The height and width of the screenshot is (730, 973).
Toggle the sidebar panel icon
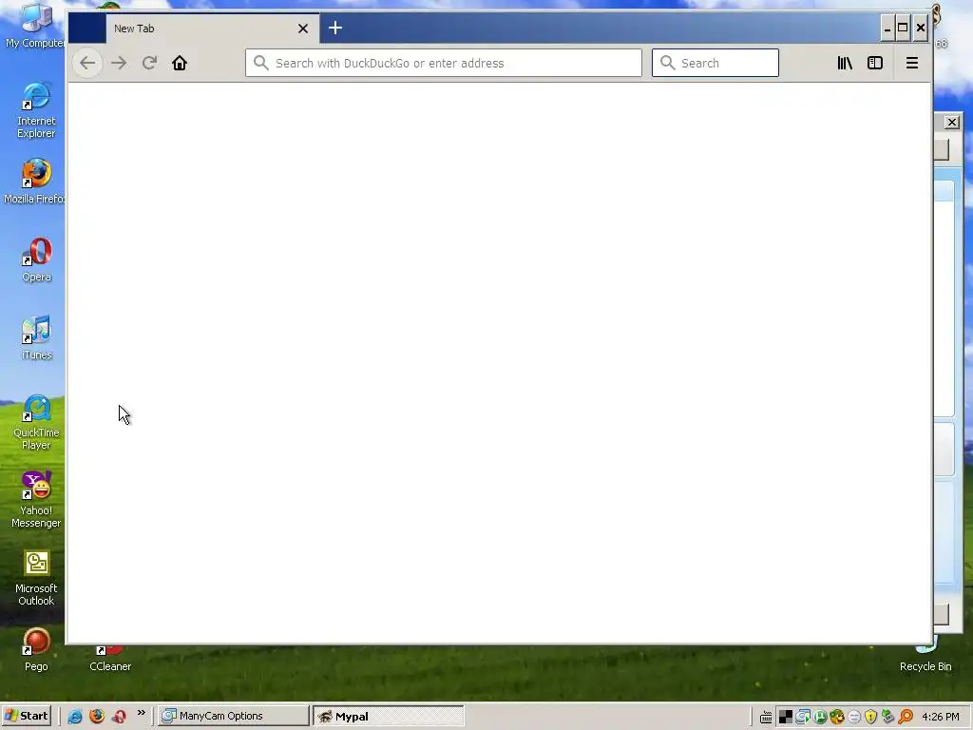875,63
